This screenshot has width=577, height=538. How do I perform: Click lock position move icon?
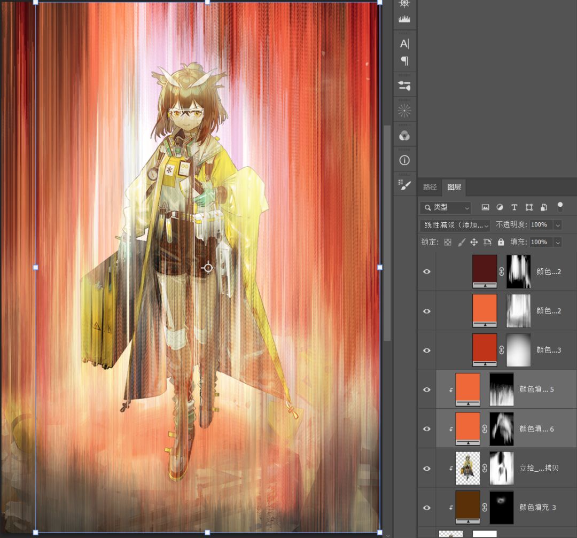[474, 242]
